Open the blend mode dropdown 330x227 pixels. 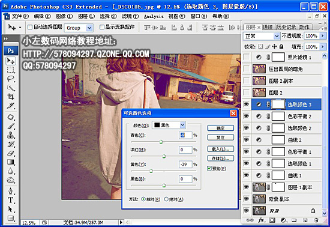[277, 36]
